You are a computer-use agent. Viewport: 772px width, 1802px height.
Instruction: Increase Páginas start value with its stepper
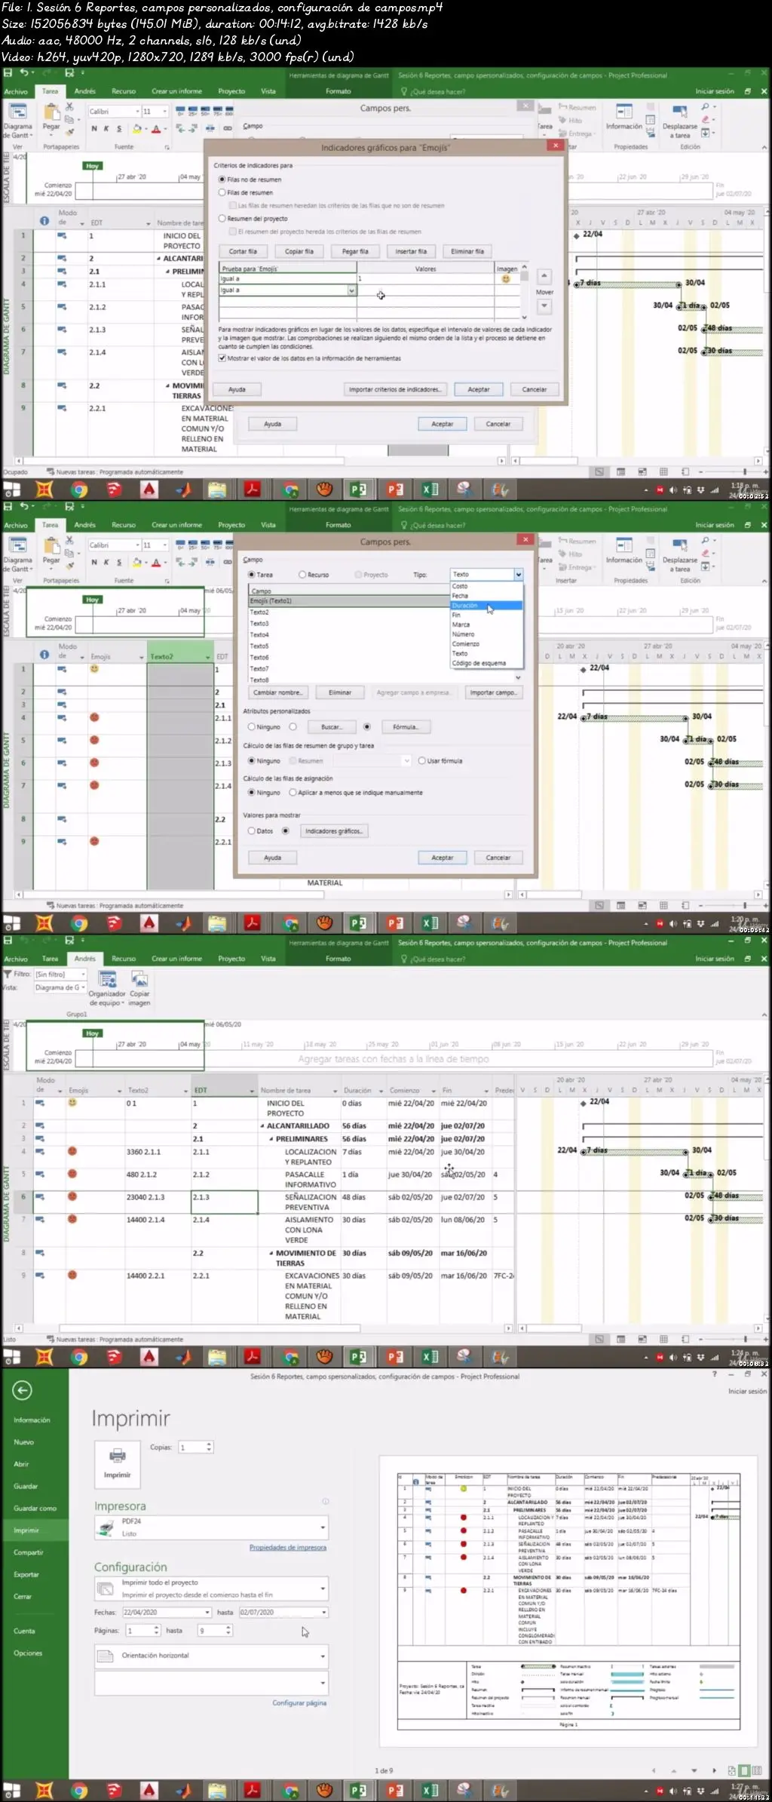click(157, 1628)
